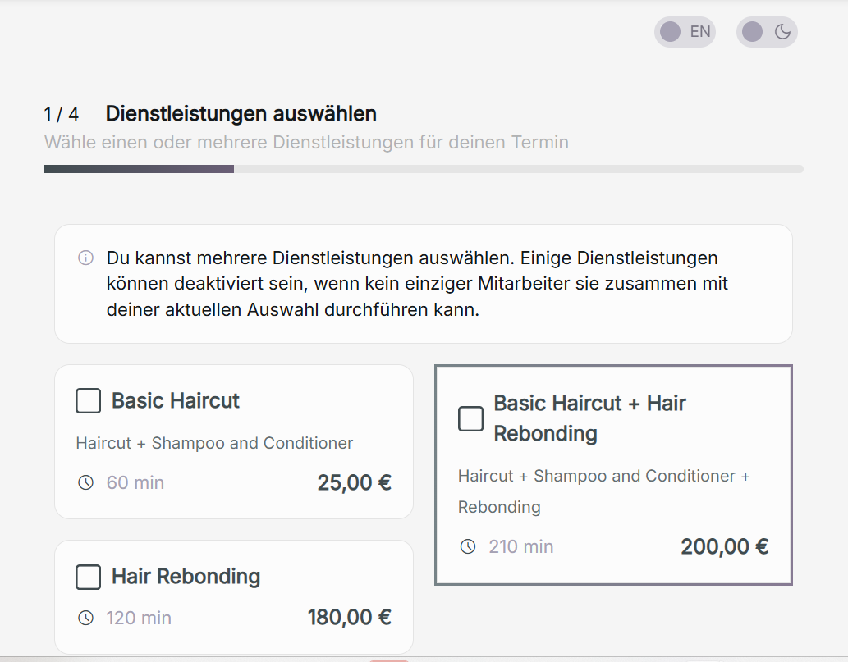Image resolution: width=848 pixels, height=662 pixels.
Task: Click the 200,00 € price label
Action: click(x=724, y=546)
